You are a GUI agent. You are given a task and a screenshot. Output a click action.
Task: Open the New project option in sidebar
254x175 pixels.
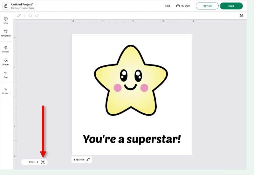[x=6, y=20]
